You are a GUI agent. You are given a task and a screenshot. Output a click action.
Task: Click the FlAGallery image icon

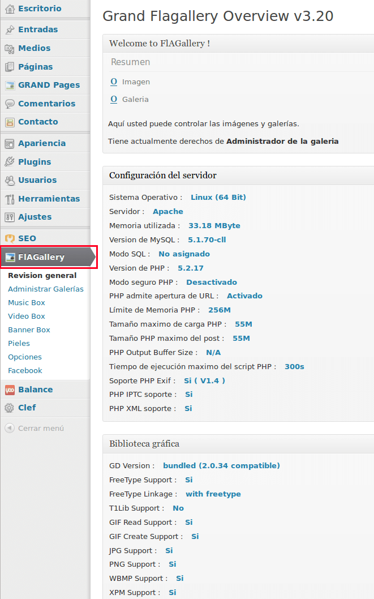[10, 258]
